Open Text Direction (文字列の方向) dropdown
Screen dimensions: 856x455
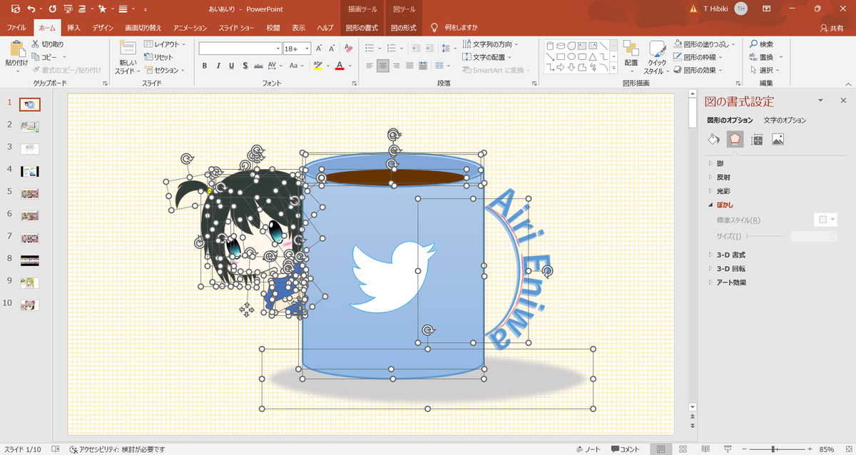pyautogui.click(x=490, y=44)
